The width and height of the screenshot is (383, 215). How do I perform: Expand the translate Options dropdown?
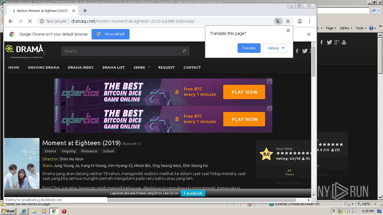[x=276, y=48]
